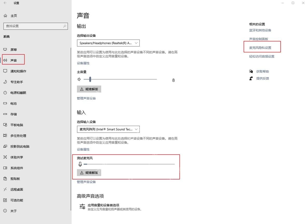Click the 电池 battery icon
This screenshot has width=306, height=224.
pos(5,103)
